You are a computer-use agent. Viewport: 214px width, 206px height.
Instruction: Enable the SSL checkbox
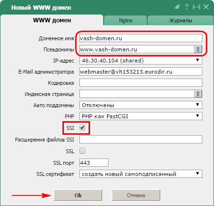click(82, 151)
